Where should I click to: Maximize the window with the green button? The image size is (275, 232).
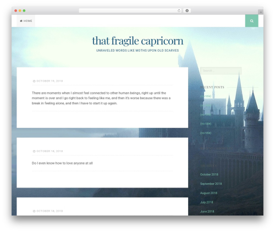[24, 10]
